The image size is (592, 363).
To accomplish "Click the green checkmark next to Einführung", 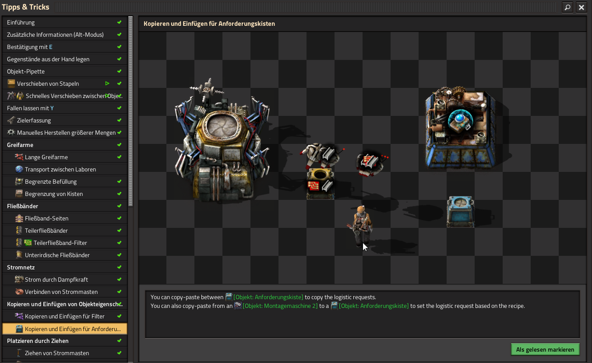I will point(119,22).
